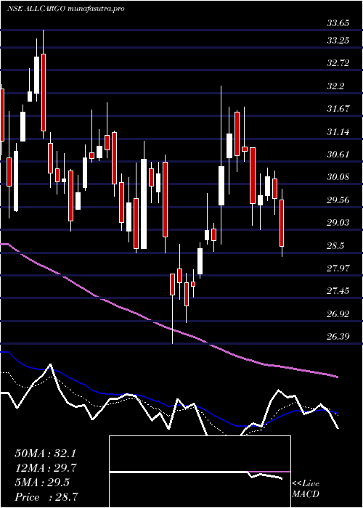
Task: Click the 32.72 price axis label
Action: 338,63
